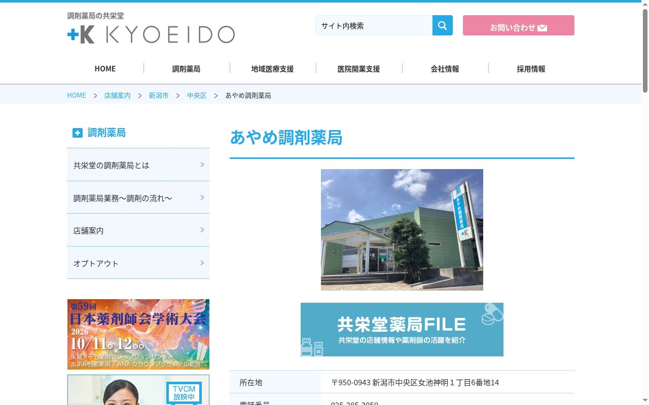Click the 所在地 table label
Image resolution: width=649 pixels, height=405 pixels.
(x=251, y=383)
